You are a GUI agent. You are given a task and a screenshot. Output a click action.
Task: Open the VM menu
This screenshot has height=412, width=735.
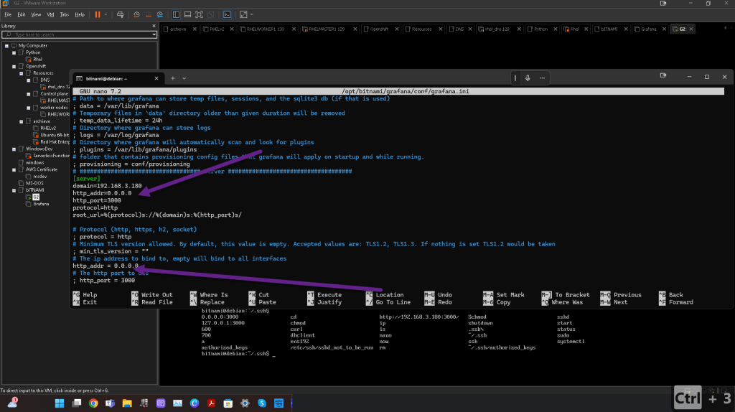[x=50, y=14]
